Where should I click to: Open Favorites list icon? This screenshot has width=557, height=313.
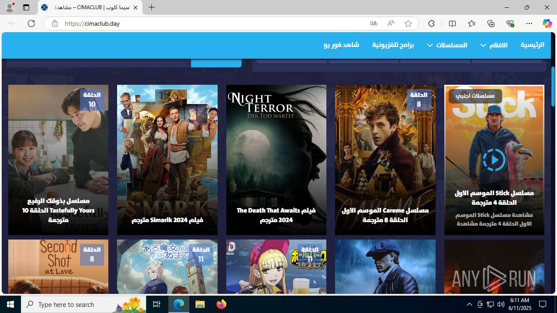click(x=472, y=23)
